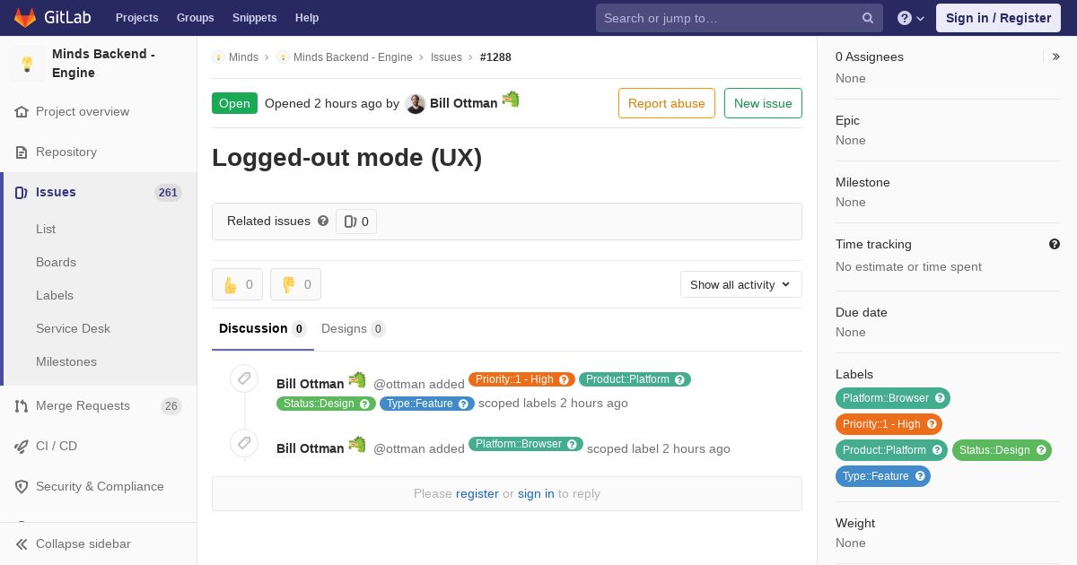Click the Minds breadcrumb link

pyautogui.click(x=243, y=57)
